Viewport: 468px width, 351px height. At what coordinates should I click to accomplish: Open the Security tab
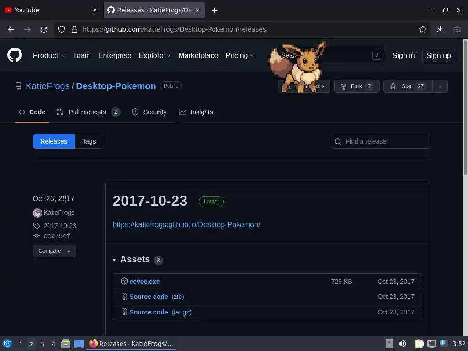[x=149, y=112]
